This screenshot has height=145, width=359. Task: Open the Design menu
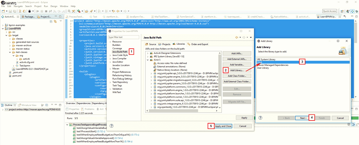tap(54, 6)
